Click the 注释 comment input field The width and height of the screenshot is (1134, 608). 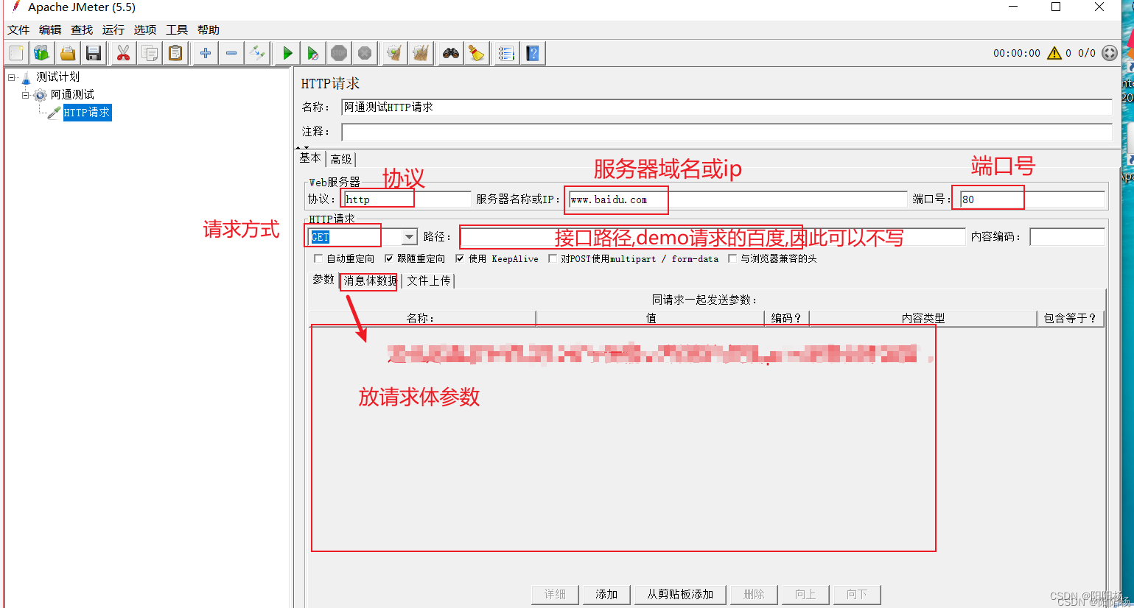click(727, 132)
